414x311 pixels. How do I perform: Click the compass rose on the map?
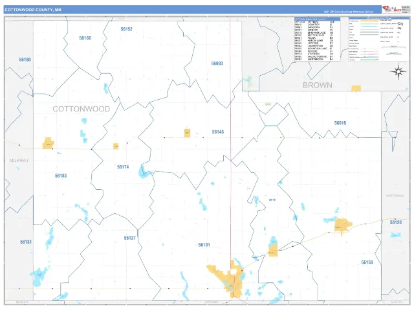pyautogui.click(x=398, y=71)
